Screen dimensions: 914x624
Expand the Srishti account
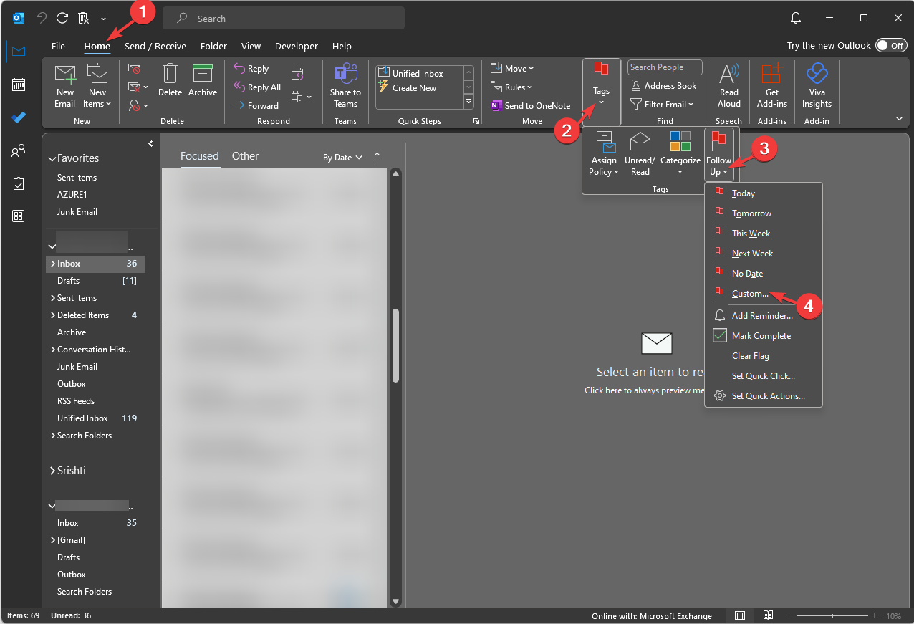[x=52, y=471]
